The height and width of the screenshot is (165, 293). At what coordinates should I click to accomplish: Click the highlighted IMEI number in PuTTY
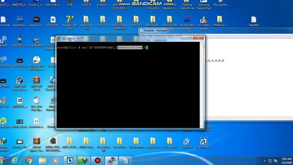coord(130,48)
